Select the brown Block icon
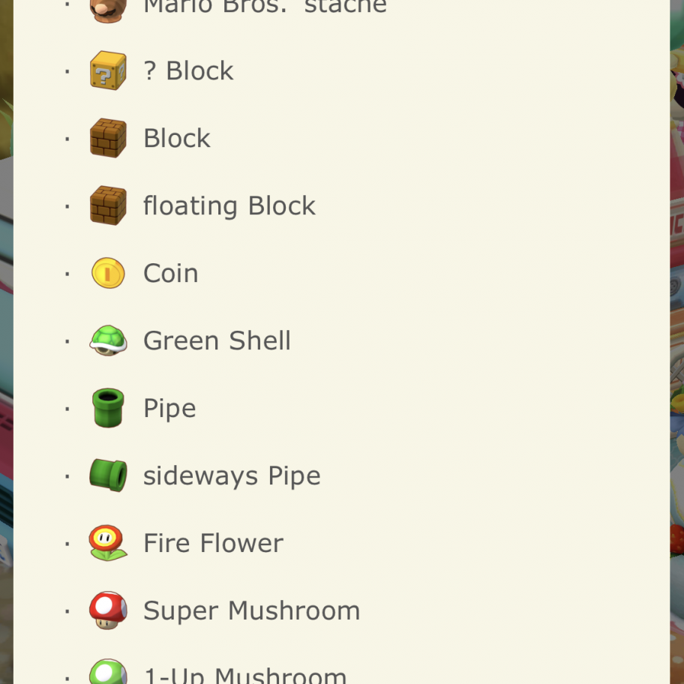The height and width of the screenshot is (684, 684). coord(108,138)
